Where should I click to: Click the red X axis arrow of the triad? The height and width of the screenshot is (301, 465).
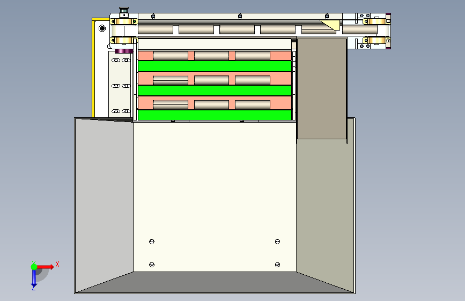point(46,267)
